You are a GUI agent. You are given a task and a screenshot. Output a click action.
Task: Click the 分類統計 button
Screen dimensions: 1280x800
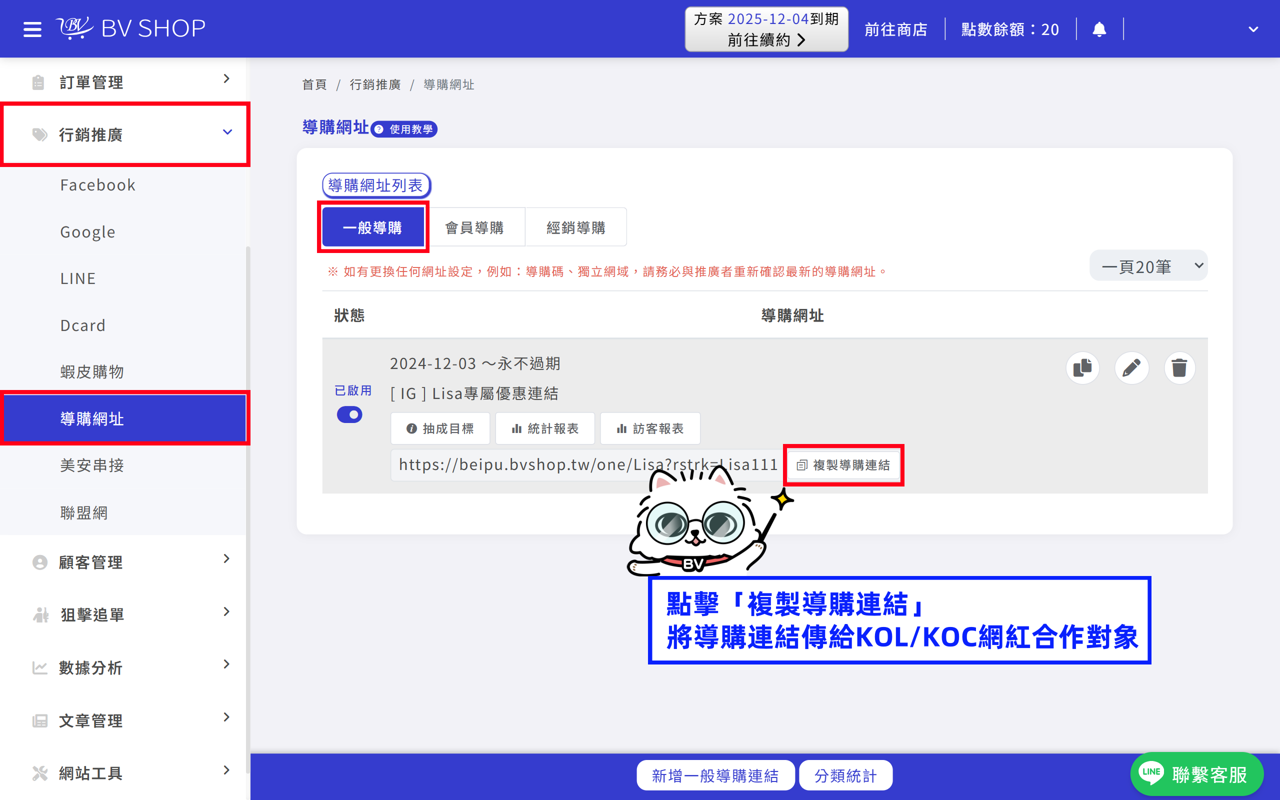point(845,775)
